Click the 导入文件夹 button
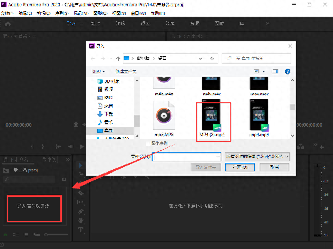333x249 pixels. 206,167
